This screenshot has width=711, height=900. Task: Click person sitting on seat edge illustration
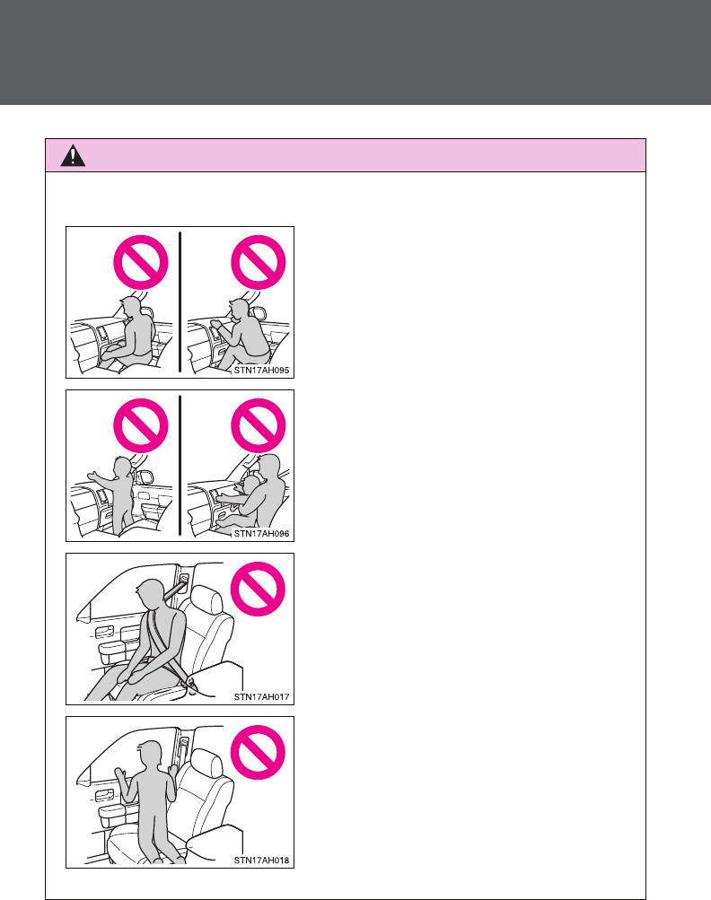[128, 334]
